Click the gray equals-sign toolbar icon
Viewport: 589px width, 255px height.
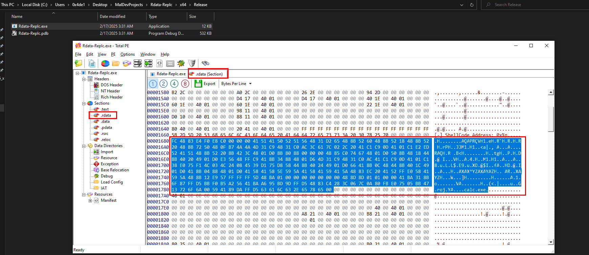pyautogui.click(x=170, y=63)
